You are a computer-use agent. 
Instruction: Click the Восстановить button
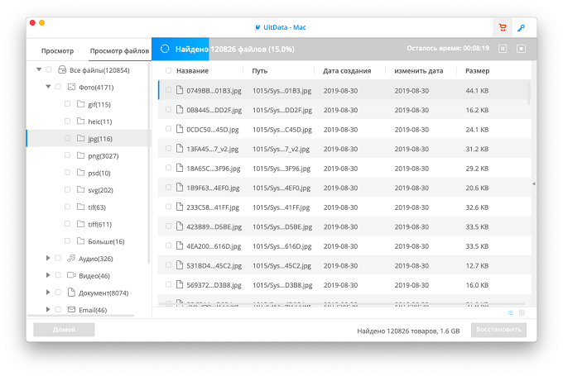coord(498,330)
